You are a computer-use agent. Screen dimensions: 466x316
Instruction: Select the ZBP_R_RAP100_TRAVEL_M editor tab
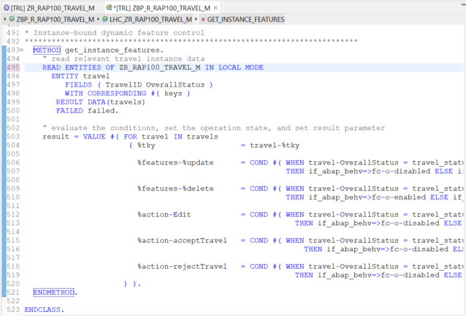(x=169, y=7)
